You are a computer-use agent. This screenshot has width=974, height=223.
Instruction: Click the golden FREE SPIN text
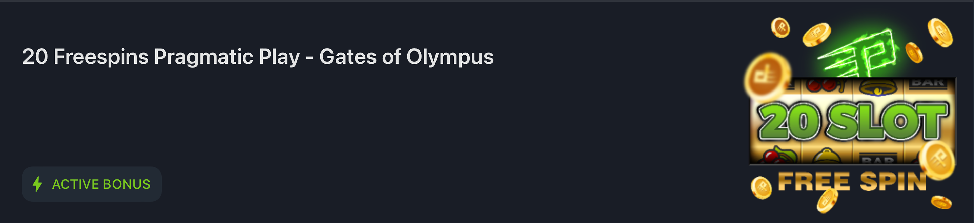pyautogui.click(x=852, y=182)
